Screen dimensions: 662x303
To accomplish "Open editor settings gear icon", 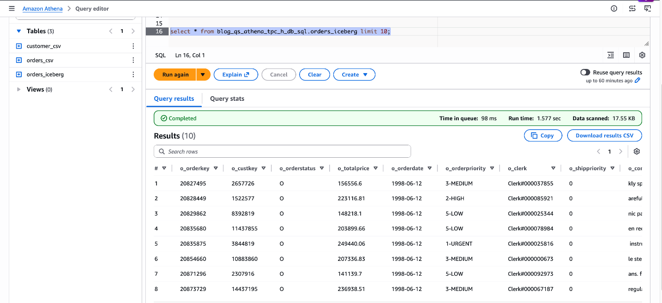I will click(x=642, y=55).
